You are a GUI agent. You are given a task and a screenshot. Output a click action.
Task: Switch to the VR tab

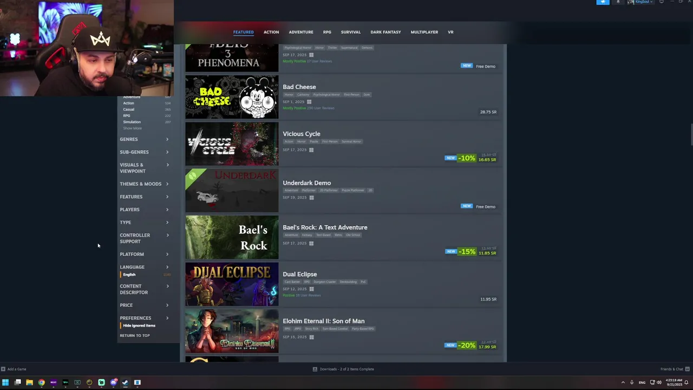[450, 32]
